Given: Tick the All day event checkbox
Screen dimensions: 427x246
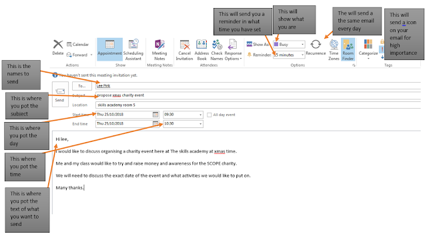Looking at the screenshot, I should point(209,115).
